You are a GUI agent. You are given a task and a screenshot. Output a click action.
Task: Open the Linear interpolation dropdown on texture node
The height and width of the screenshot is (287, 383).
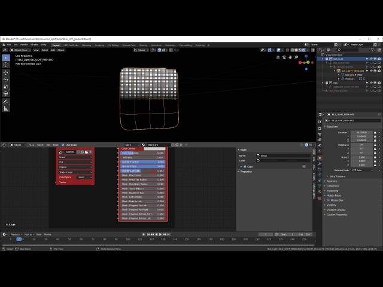point(75,157)
